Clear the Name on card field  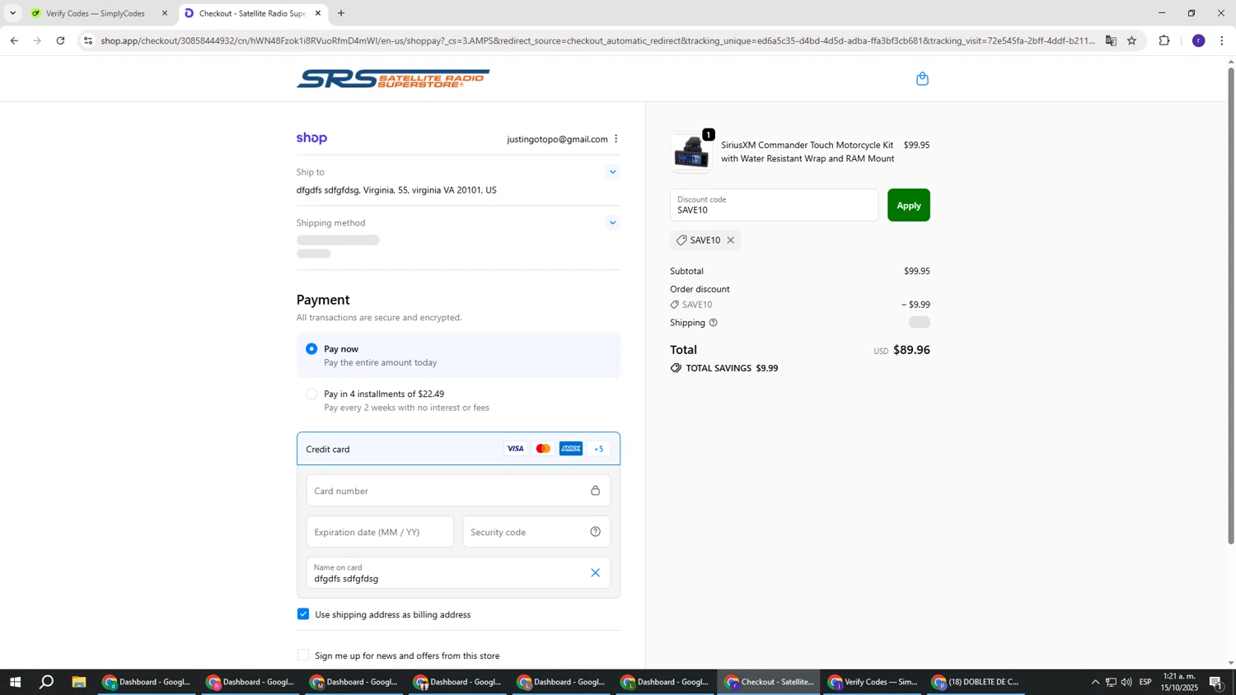(595, 573)
